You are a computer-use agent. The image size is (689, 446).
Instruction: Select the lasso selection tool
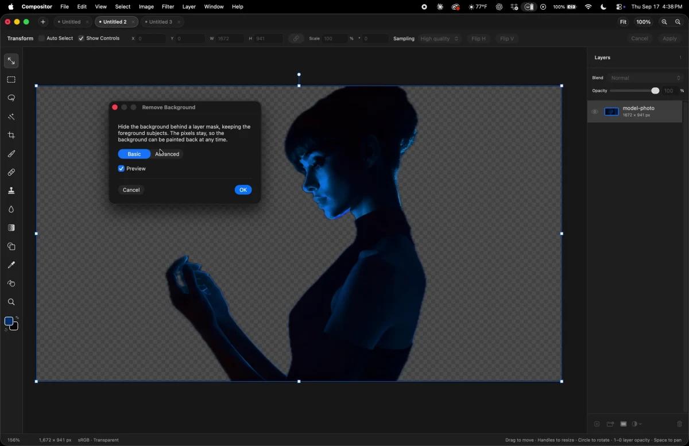pyautogui.click(x=11, y=98)
